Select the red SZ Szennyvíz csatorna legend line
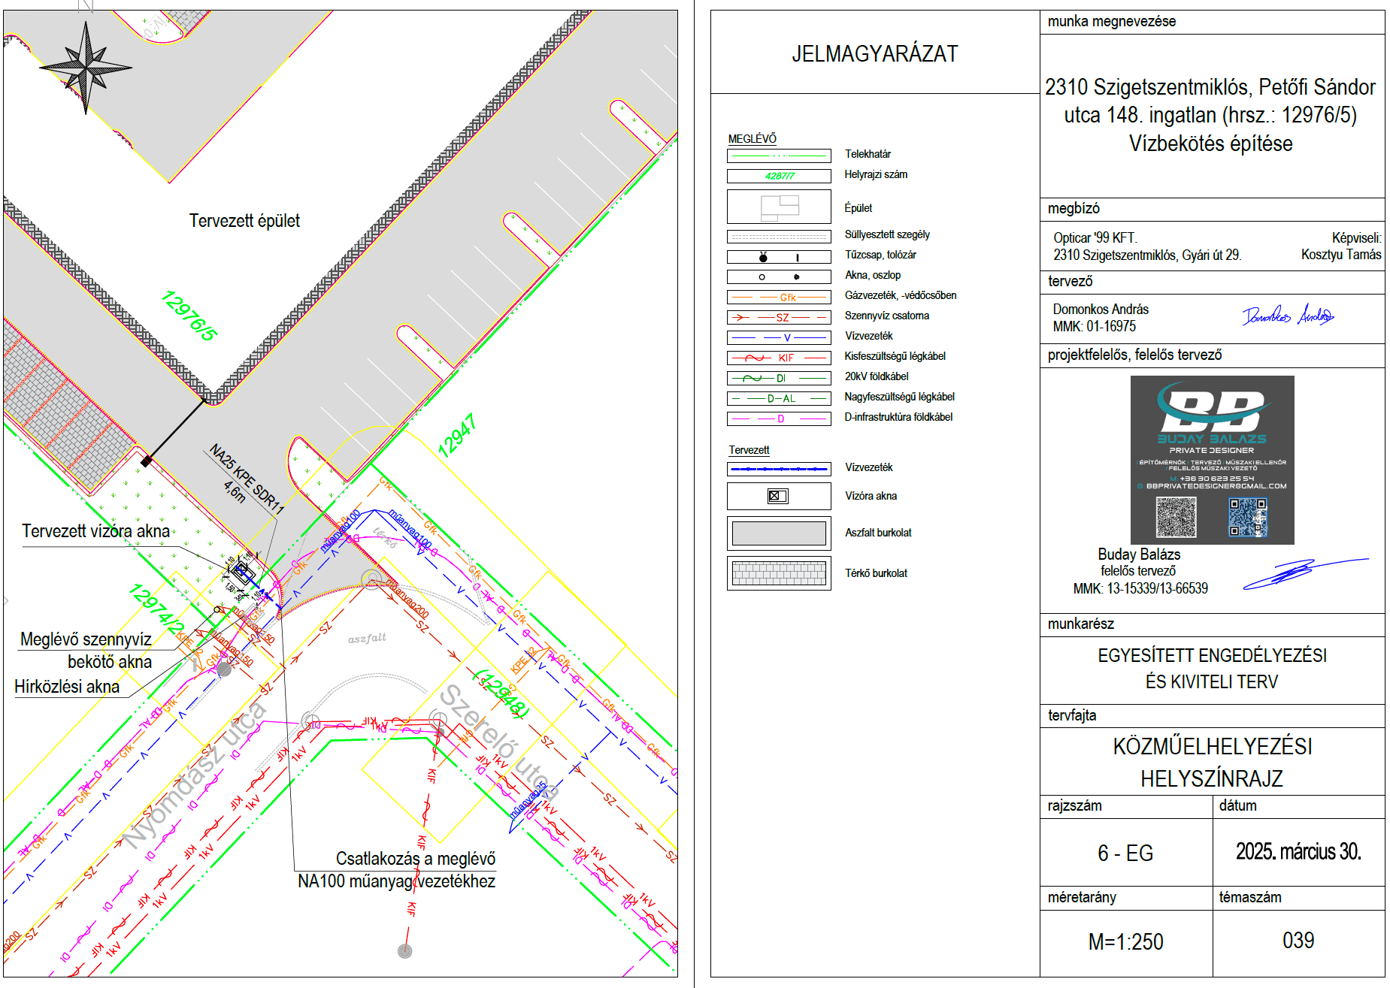 pyautogui.click(x=779, y=317)
